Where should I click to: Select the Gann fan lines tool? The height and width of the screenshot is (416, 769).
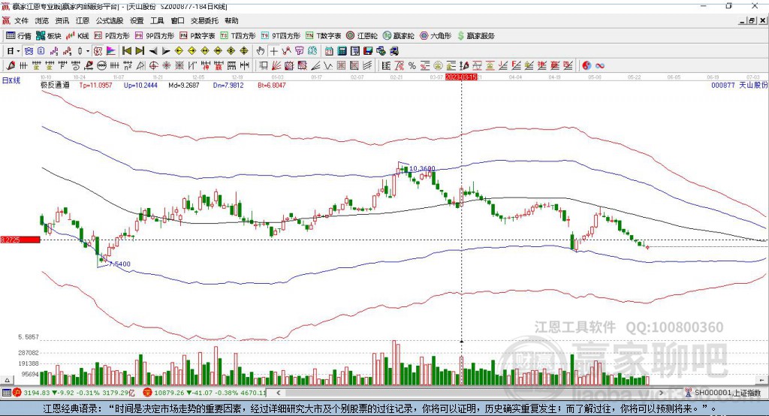(276, 65)
